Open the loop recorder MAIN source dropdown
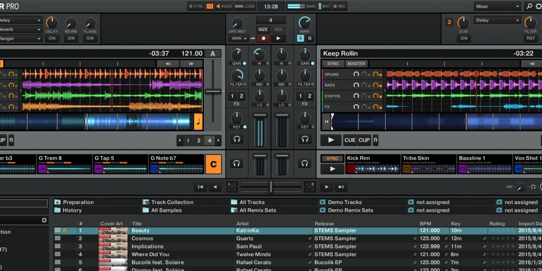The height and width of the screenshot is (271, 542). click(238, 39)
